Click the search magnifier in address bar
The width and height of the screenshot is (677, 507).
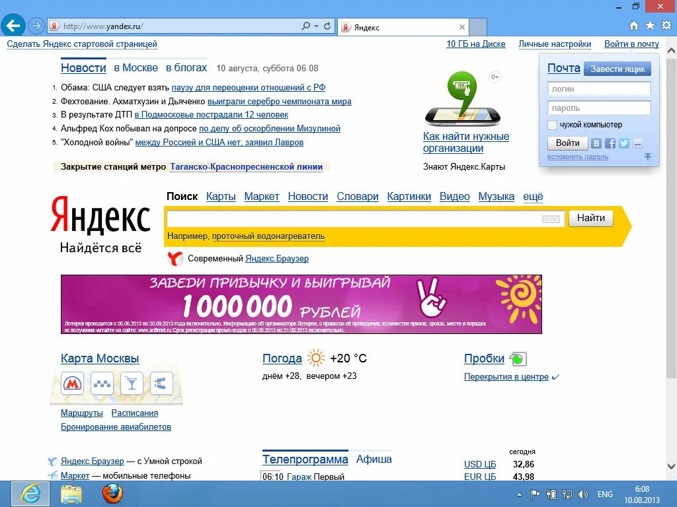(305, 26)
